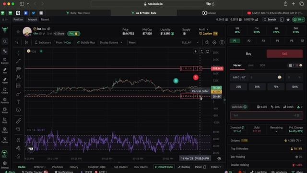
Task: Open the Top Traders tab
Action: pos(120,167)
